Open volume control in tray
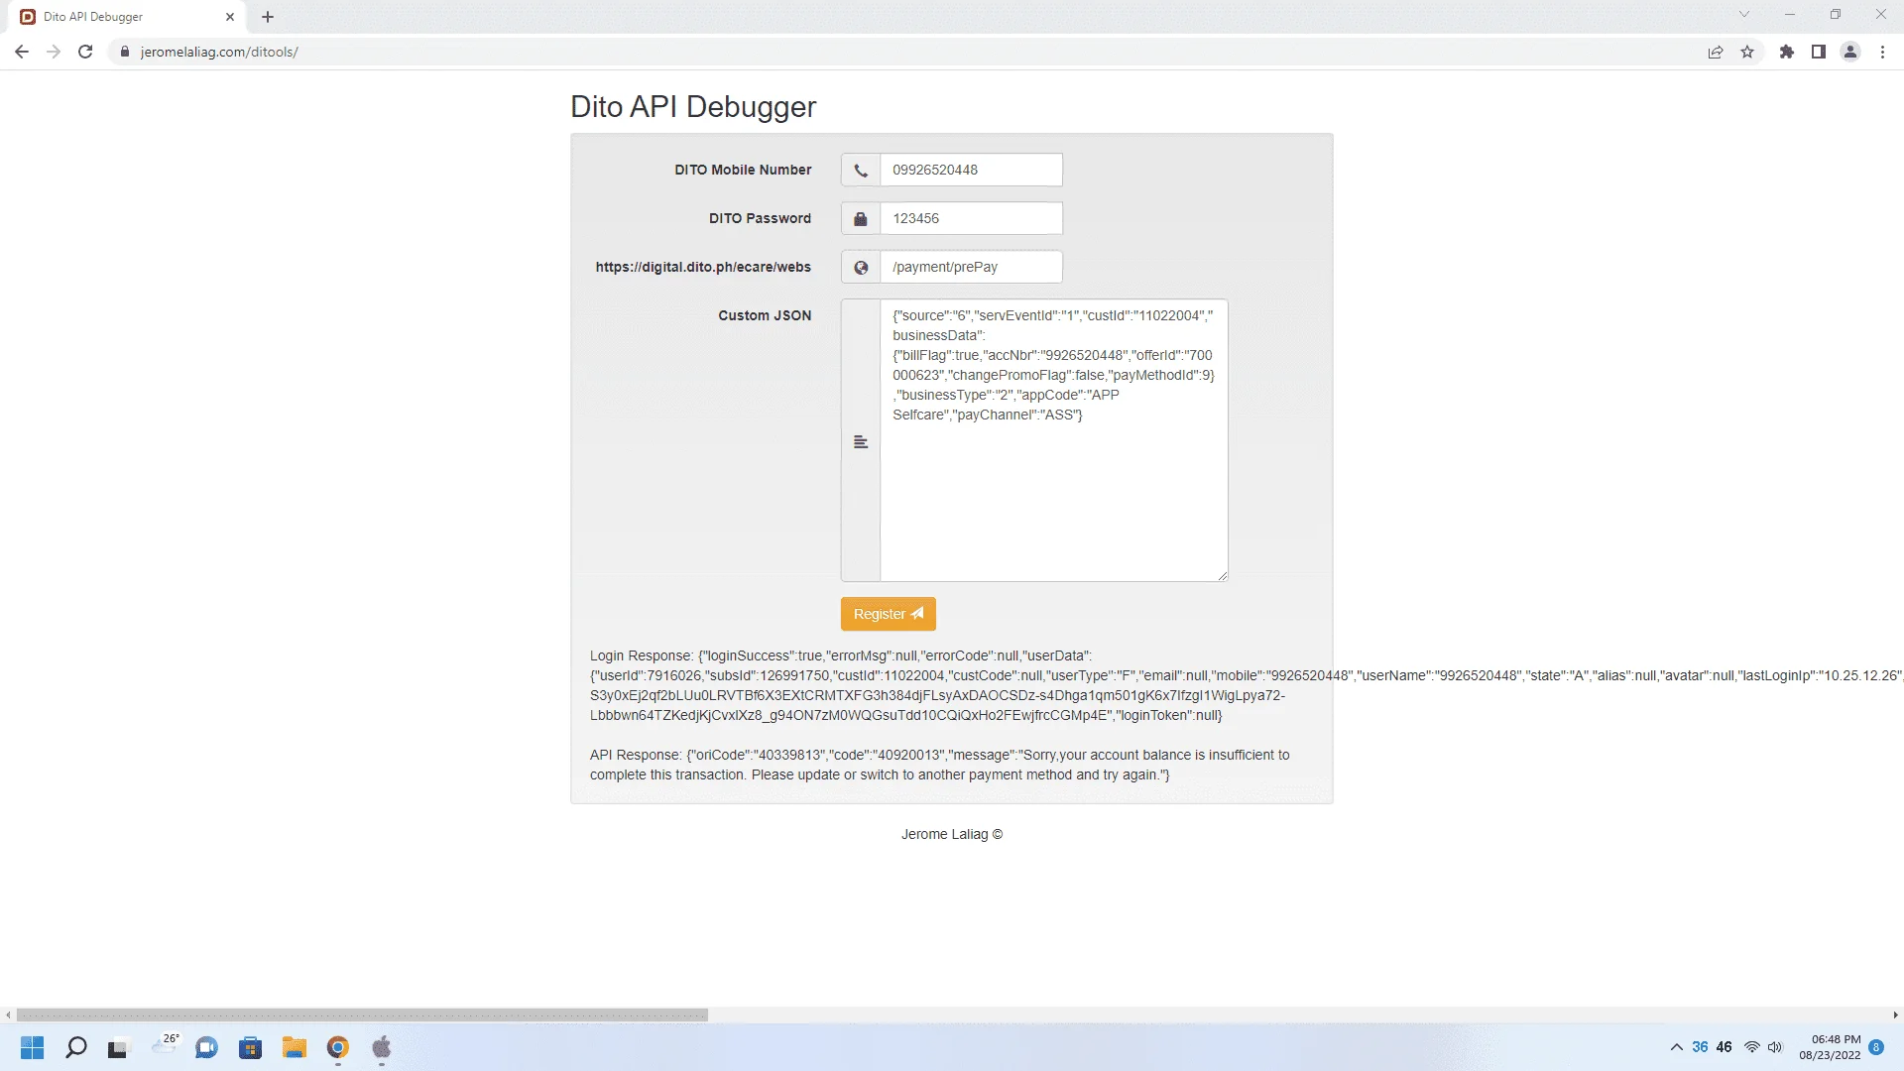Image resolution: width=1904 pixels, height=1071 pixels. point(1775,1047)
